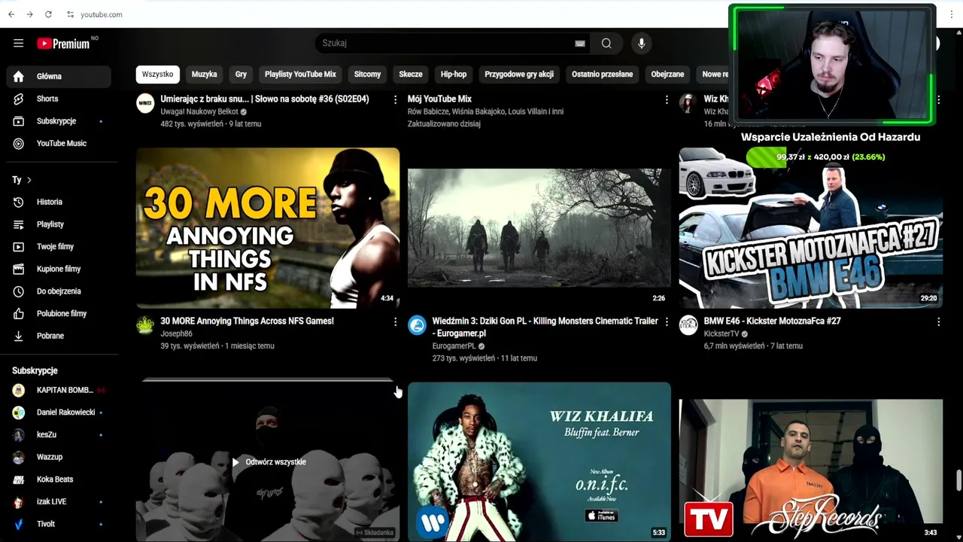Select the Gry filter chip
This screenshot has width=963, height=542.
(x=241, y=74)
